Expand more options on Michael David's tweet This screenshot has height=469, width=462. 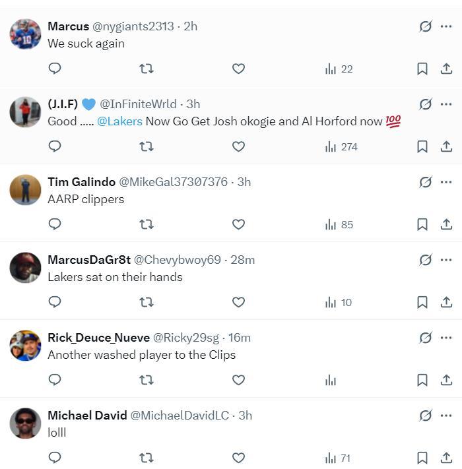(x=446, y=416)
